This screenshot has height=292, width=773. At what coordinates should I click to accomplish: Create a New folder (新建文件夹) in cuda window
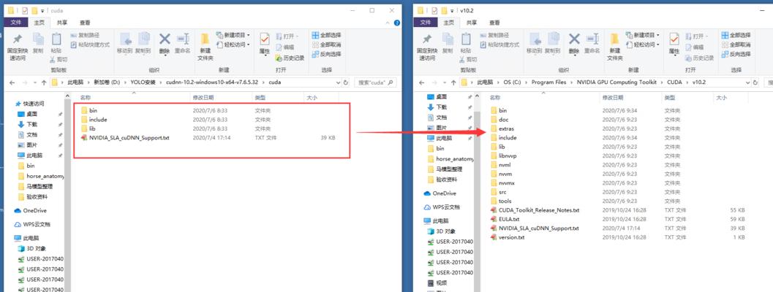coord(205,47)
